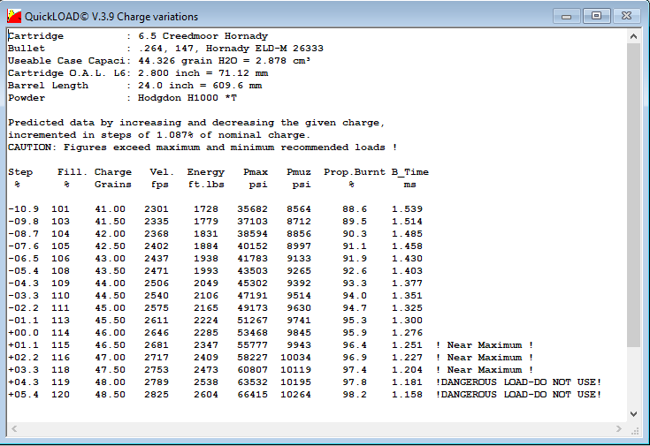Screen dimensions: 650x446
Task: Click the 'Pmax' column header
Action: coord(256,172)
